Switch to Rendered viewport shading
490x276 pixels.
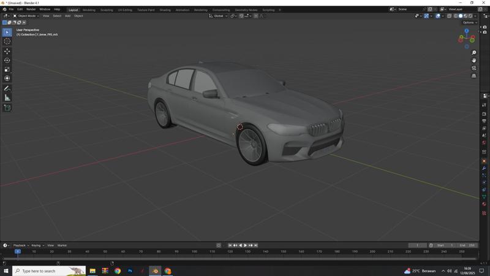(x=470, y=16)
